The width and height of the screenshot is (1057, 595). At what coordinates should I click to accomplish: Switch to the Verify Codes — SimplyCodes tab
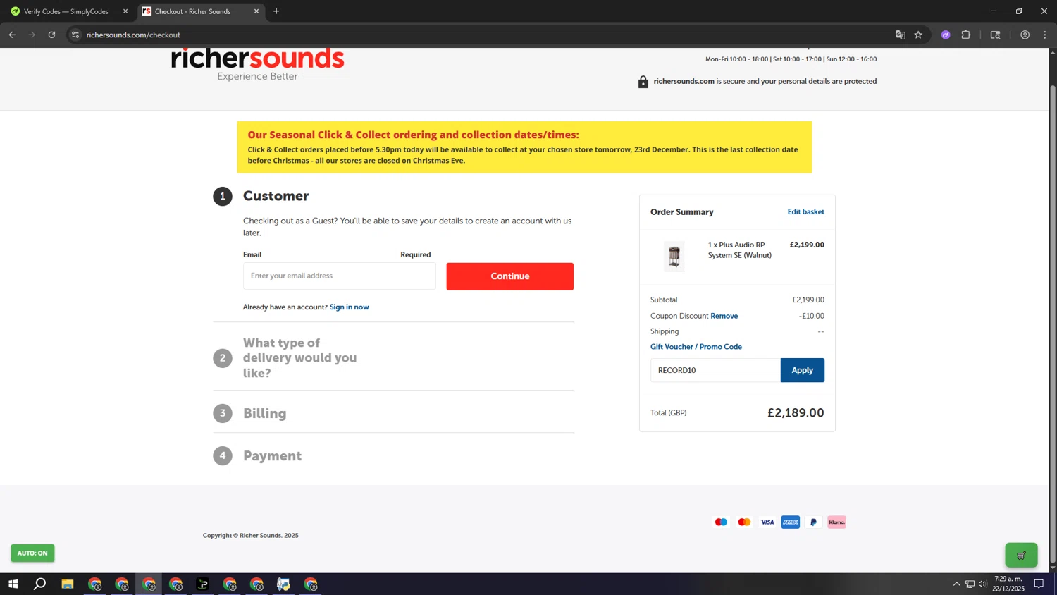(67, 11)
